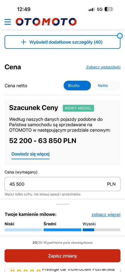125x272 pixels.
Task: Open the hamburger menu
Action: pyautogui.click(x=8, y=22)
